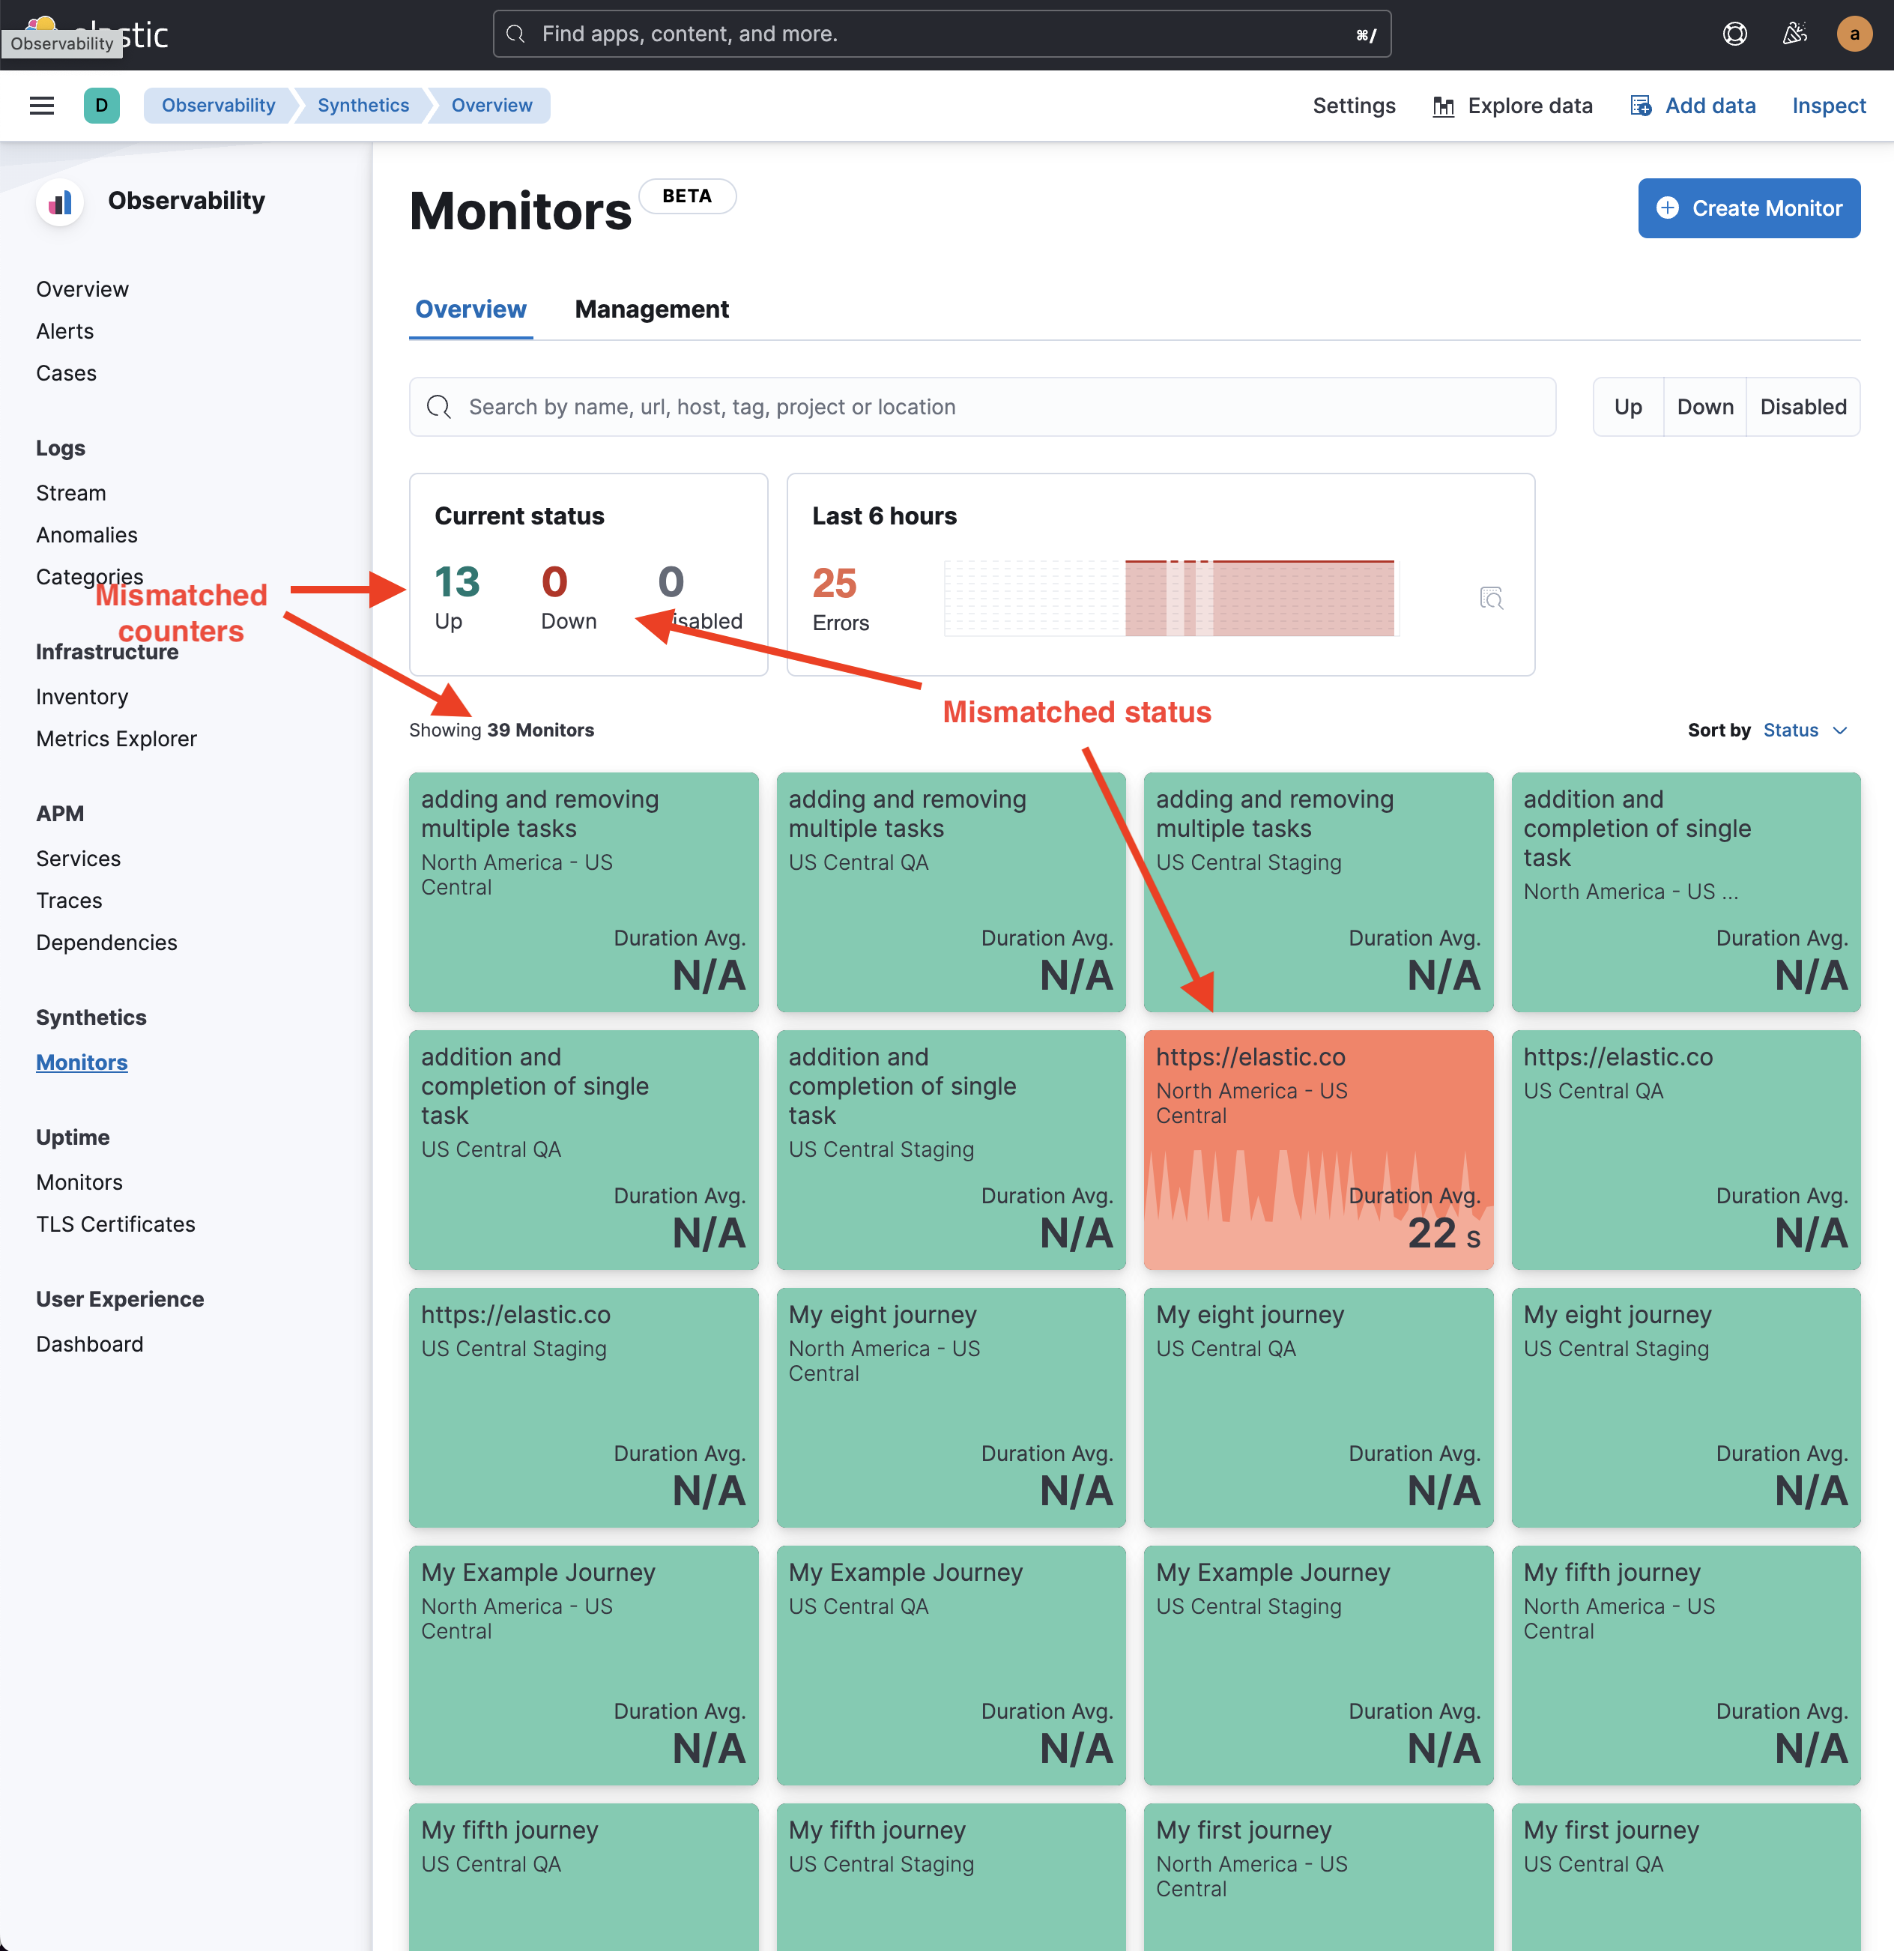1894x1951 pixels.
Task: Open the user account avatar menu
Action: click(x=1854, y=34)
